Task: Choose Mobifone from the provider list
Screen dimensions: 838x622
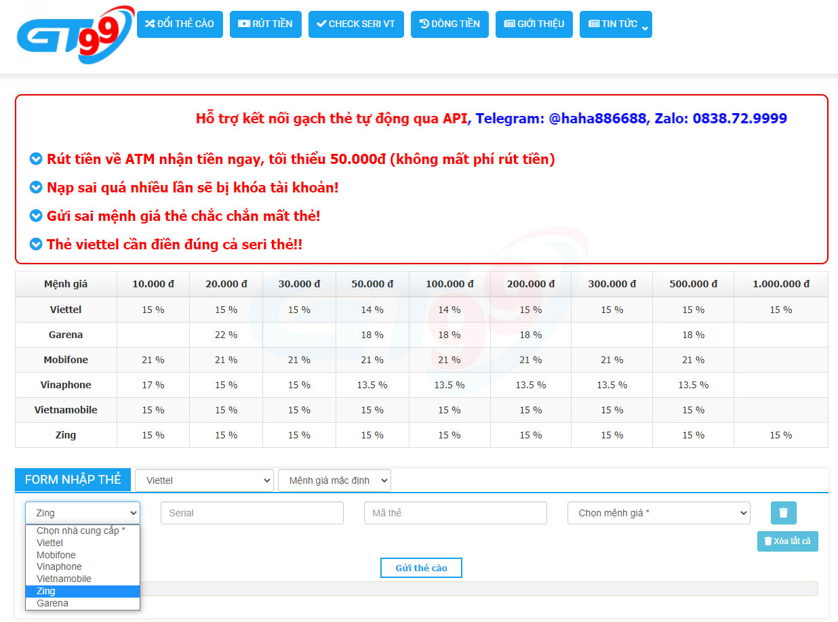Action: [x=83, y=555]
